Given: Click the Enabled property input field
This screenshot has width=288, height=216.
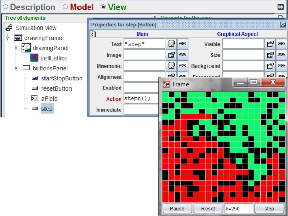Looking at the screenshot, I should point(141,88).
